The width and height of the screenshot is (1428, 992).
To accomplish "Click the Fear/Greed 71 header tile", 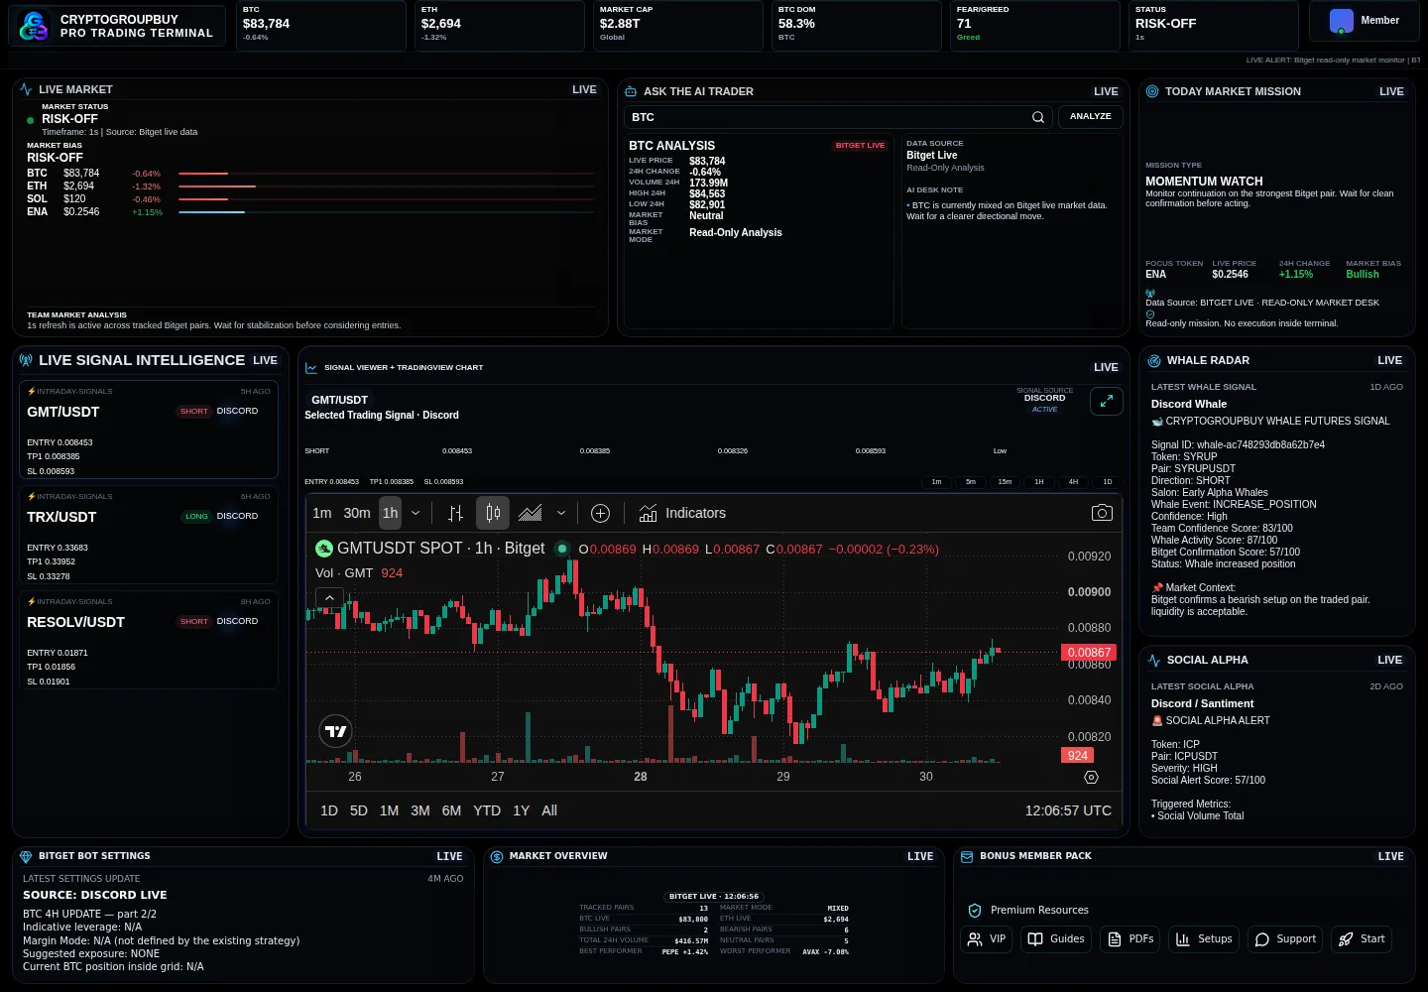I will tap(1034, 25).
